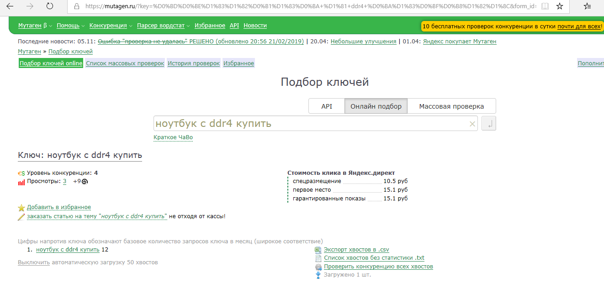Click Проверить конкуренцию всех хвостов
The width and height of the screenshot is (604, 304).
pyautogui.click(x=378, y=267)
